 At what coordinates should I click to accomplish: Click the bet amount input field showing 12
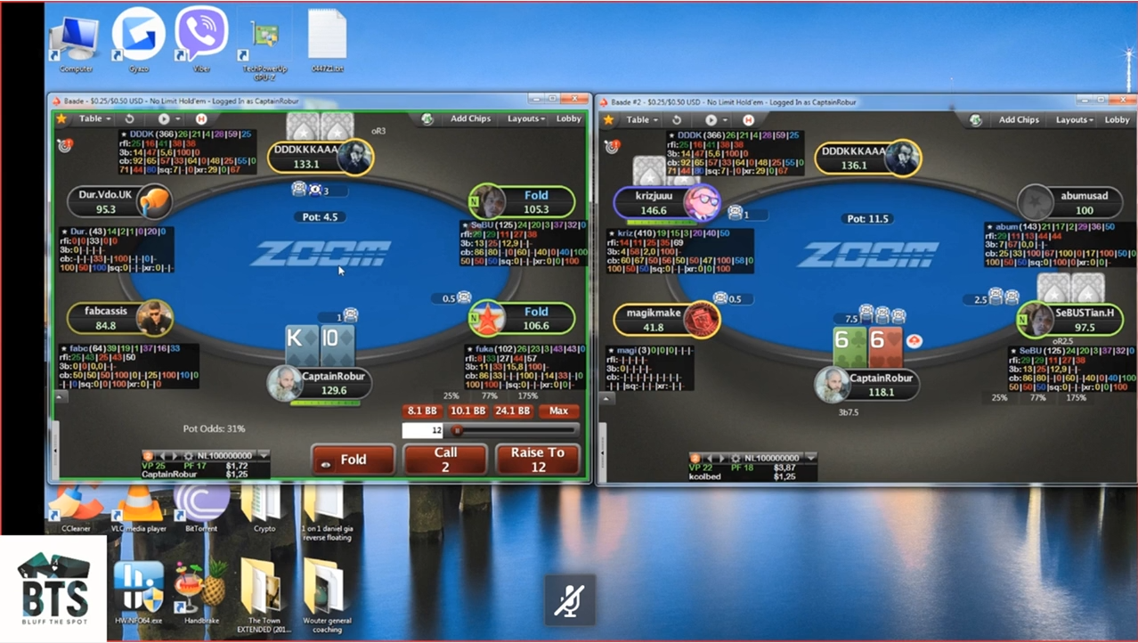423,430
